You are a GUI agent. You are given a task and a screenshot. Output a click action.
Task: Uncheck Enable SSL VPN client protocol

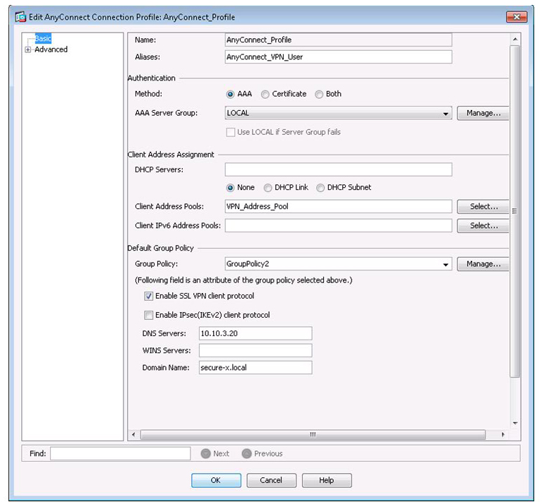click(x=149, y=297)
